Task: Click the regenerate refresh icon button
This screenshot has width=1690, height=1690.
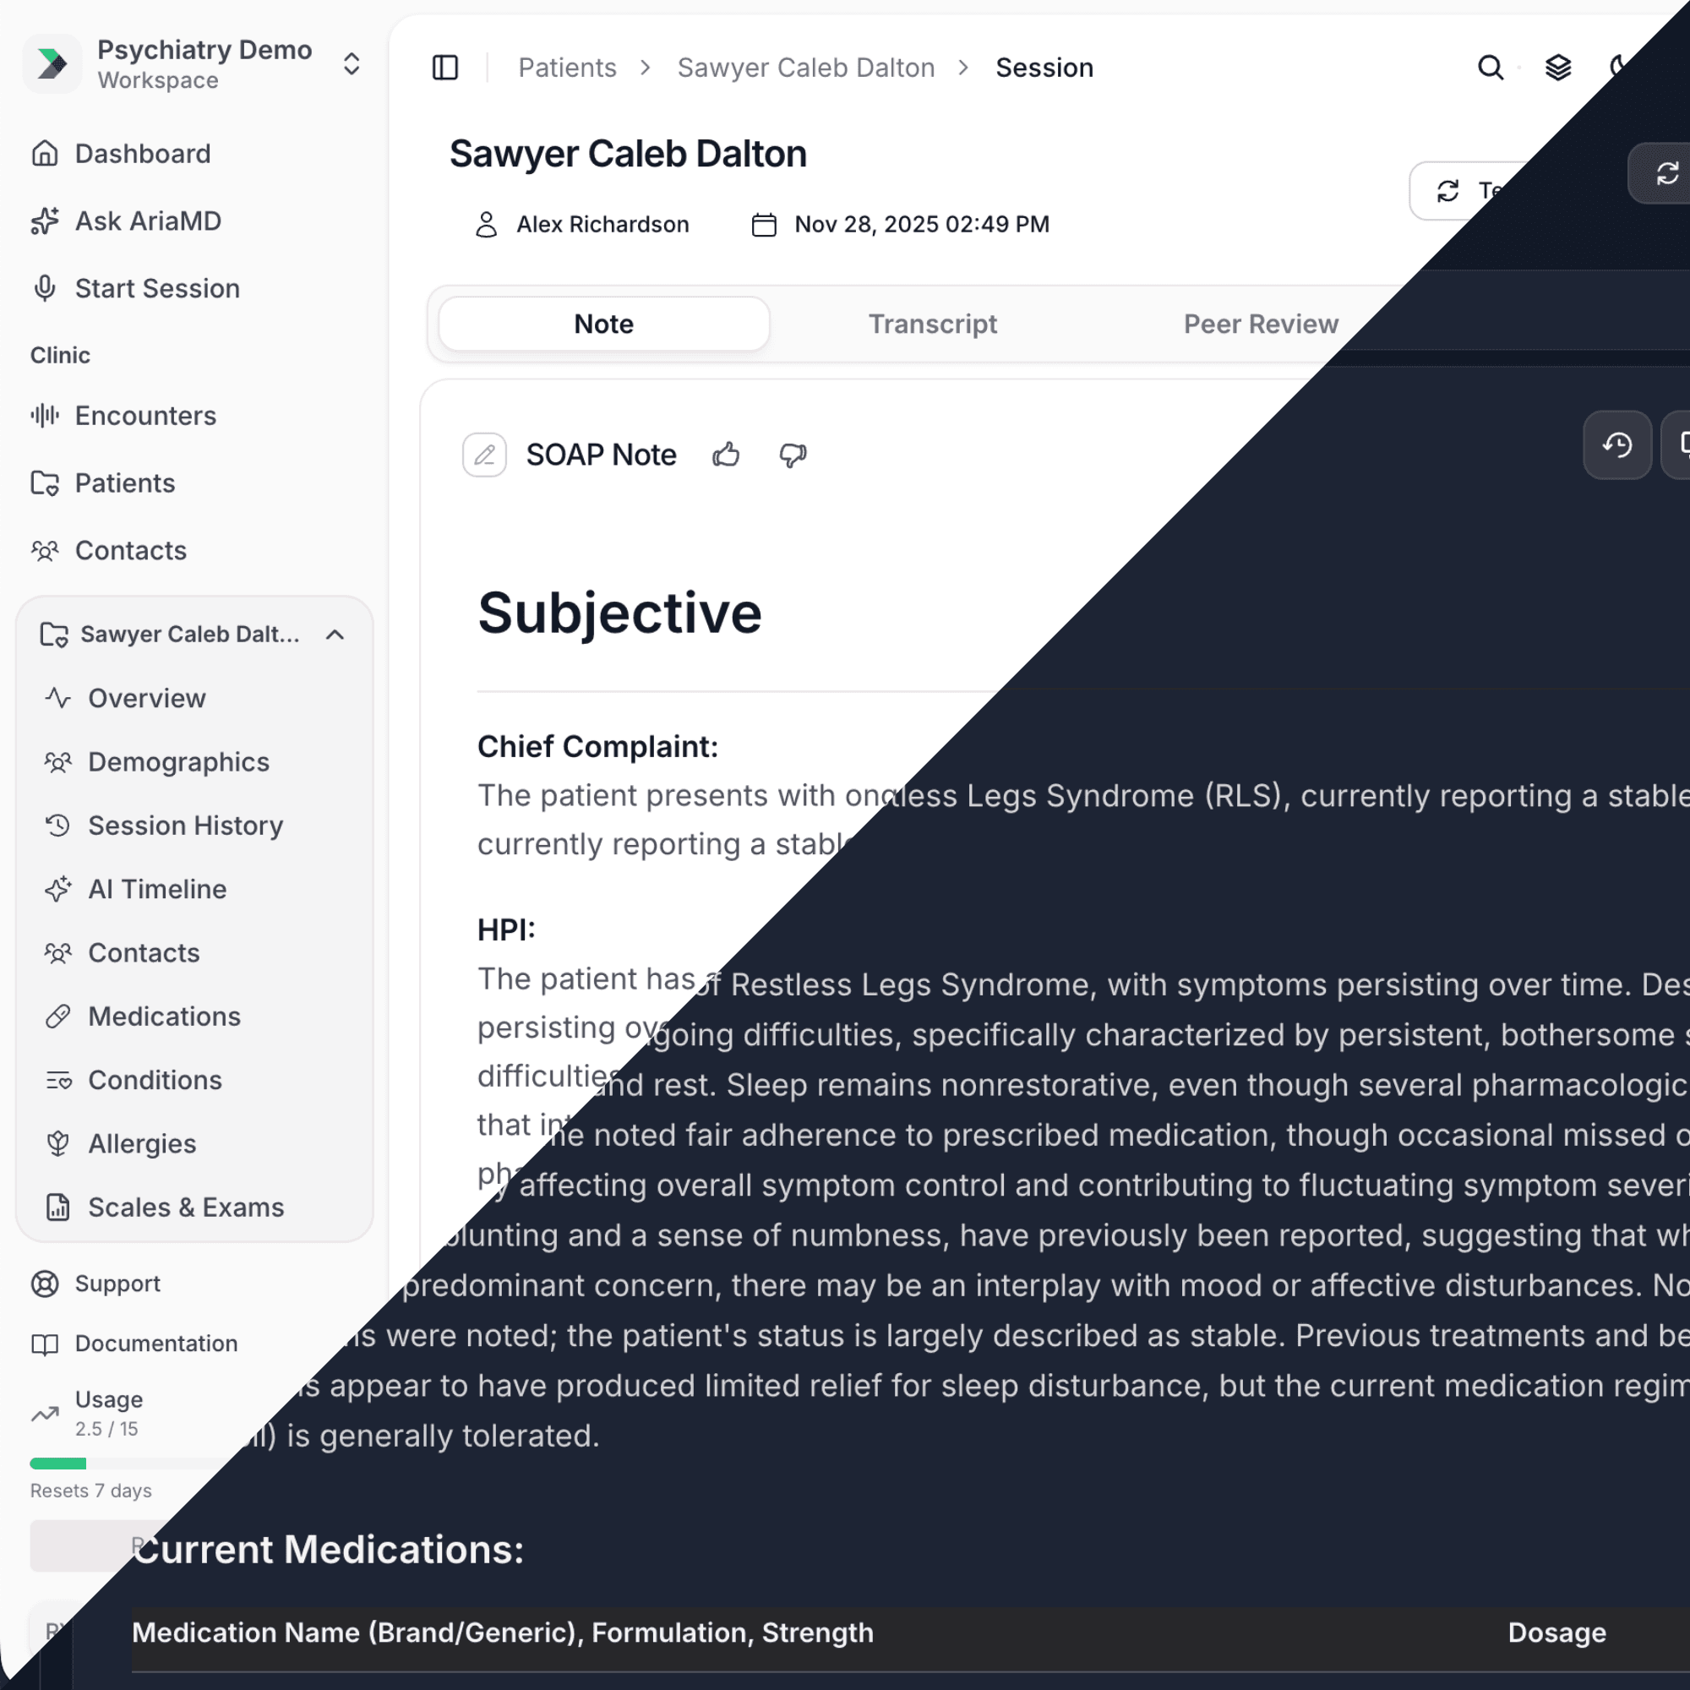Action: click(x=1665, y=173)
